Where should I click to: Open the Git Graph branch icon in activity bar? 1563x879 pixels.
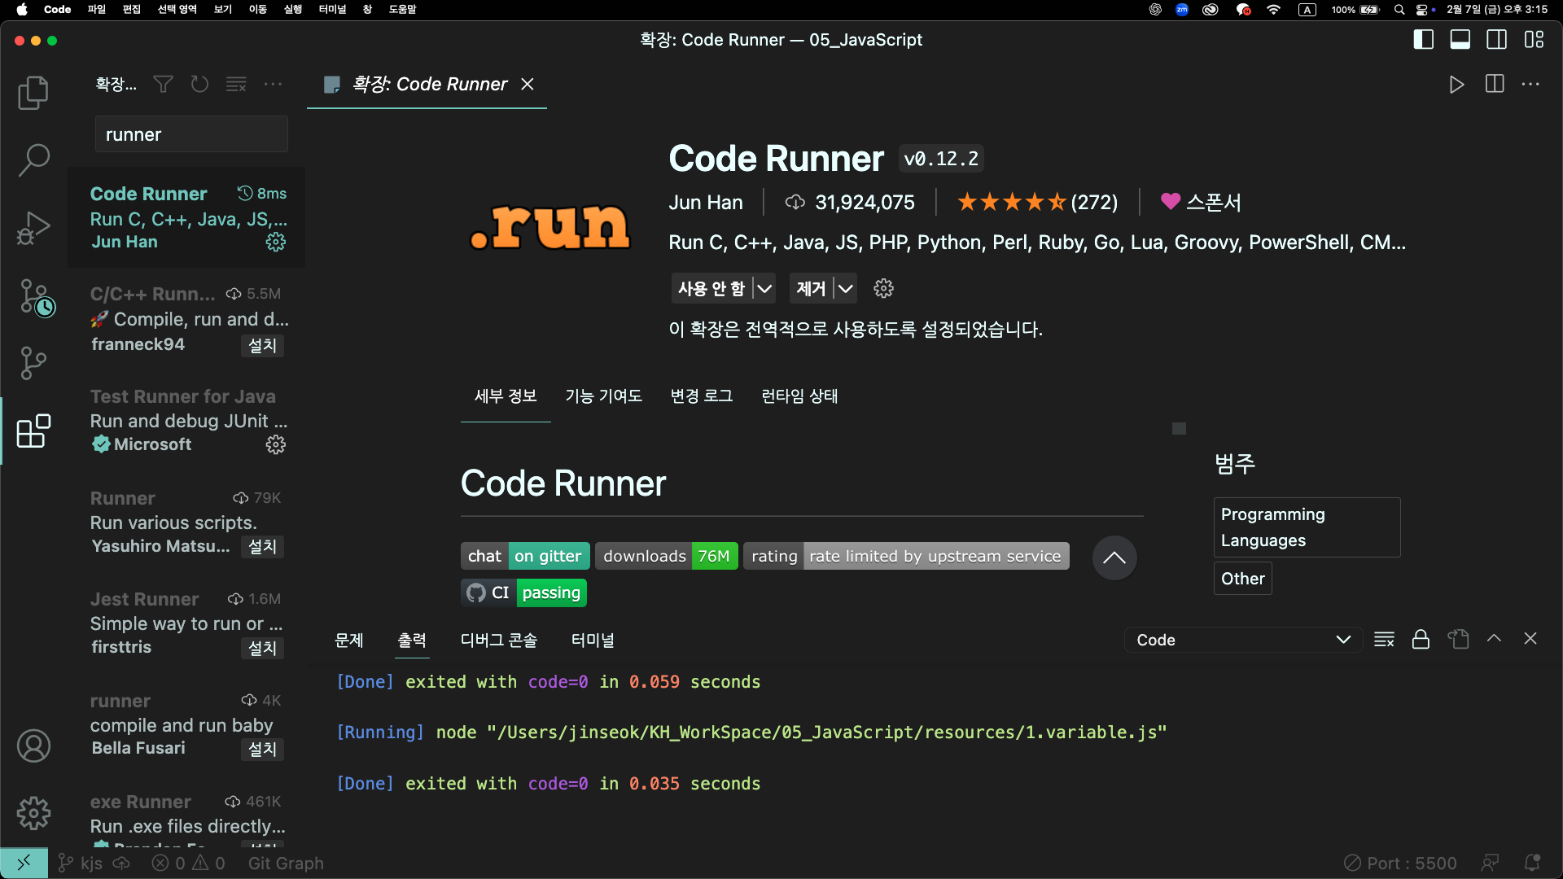click(33, 363)
